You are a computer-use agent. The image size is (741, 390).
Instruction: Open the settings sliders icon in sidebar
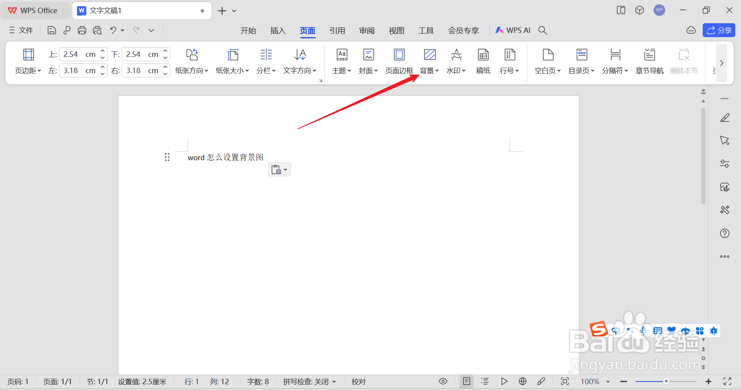point(725,164)
